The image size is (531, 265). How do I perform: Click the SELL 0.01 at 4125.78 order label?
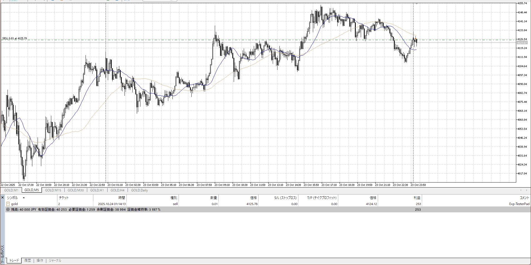click(x=15, y=38)
